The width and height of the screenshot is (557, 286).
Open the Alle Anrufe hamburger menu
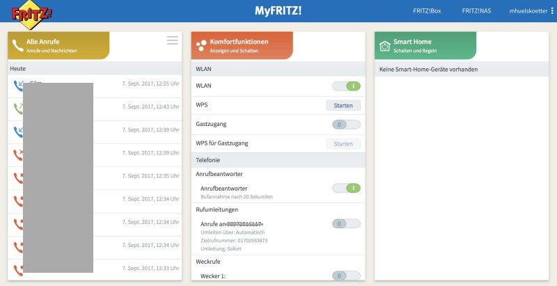click(x=173, y=40)
